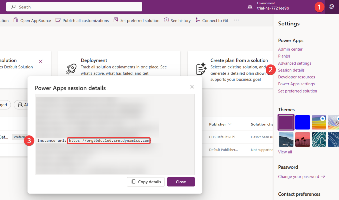Click the Hasn't been run cell
Image resolution: width=339 pixels, height=200 pixels.
(x=262, y=137)
